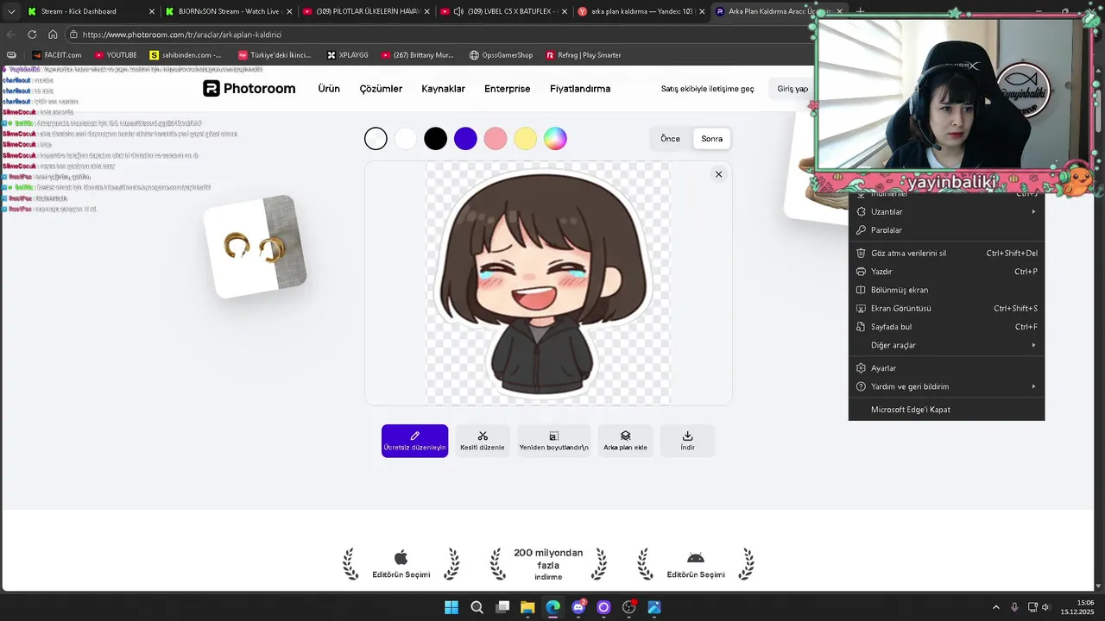Open the sahibinden.com bookmark
Screen dimensions: 1105x621
(186, 55)
